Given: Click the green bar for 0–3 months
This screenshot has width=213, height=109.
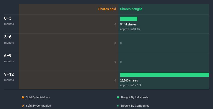Looking at the screenshot, I should [129, 19].
